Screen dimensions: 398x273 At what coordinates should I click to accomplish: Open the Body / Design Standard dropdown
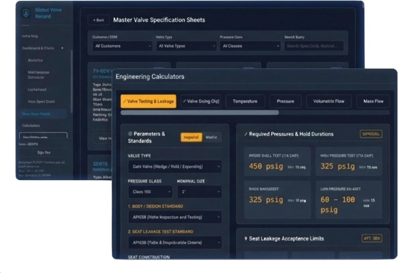pos(175,217)
